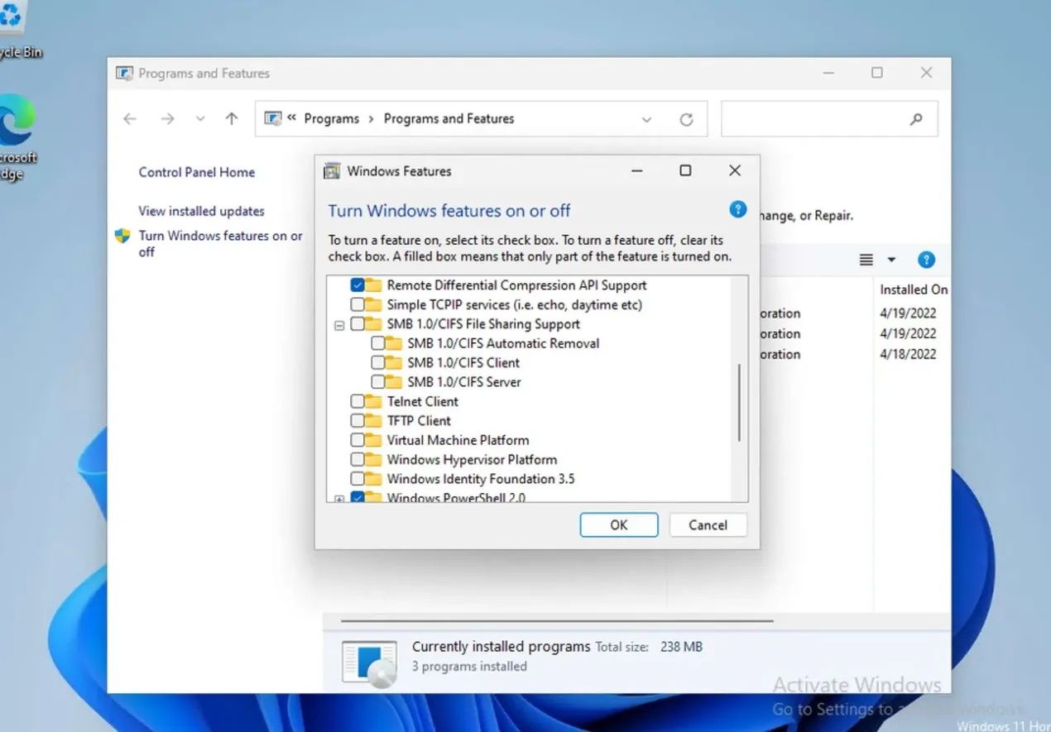Click the search box in Programs and Features
Viewport: 1051px width, 732px height.
coord(829,119)
